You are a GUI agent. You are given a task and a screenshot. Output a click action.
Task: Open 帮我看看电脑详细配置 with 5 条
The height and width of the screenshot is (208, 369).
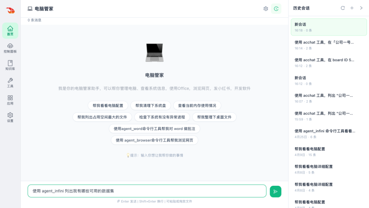pyautogui.click(x=329, y=169)
